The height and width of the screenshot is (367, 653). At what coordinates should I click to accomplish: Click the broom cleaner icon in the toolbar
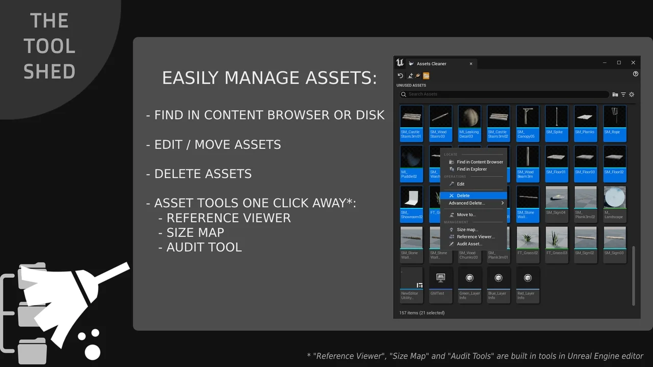coord(418,76)
